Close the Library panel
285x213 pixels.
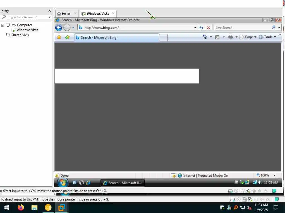pos(50,11)
